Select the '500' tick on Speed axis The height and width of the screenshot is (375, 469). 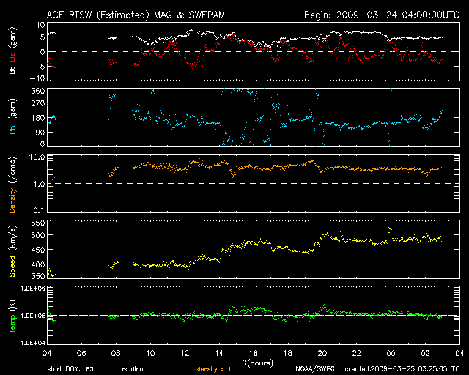[x=38, y=235]
